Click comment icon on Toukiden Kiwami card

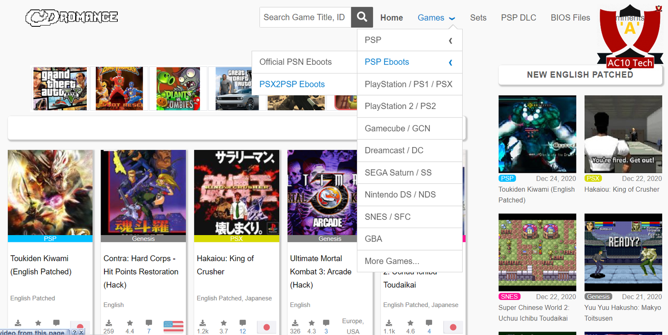[56, 323]
